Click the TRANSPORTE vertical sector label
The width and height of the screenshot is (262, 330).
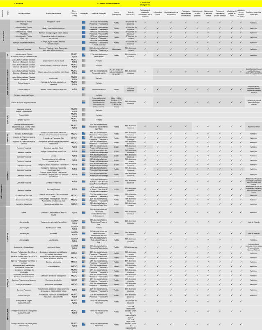(8, 314)
